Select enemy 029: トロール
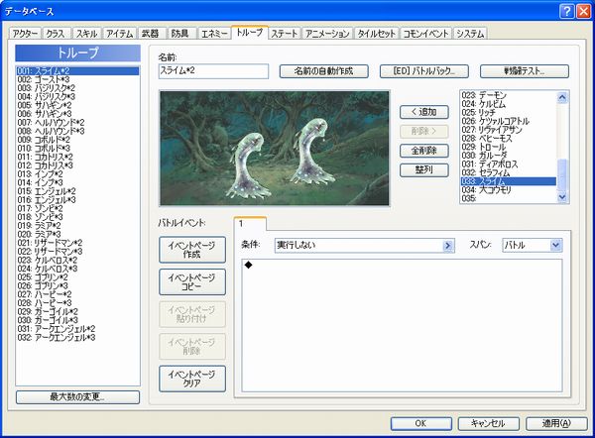Viewport: 595px width, 438px height. 509,147
